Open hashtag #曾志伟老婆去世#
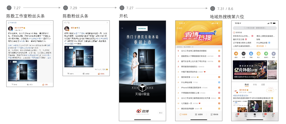This screenshot has width=286, height=124. 241,96
